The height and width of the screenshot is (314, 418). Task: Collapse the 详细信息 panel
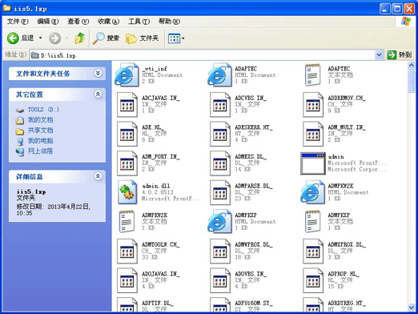[98, 176]
